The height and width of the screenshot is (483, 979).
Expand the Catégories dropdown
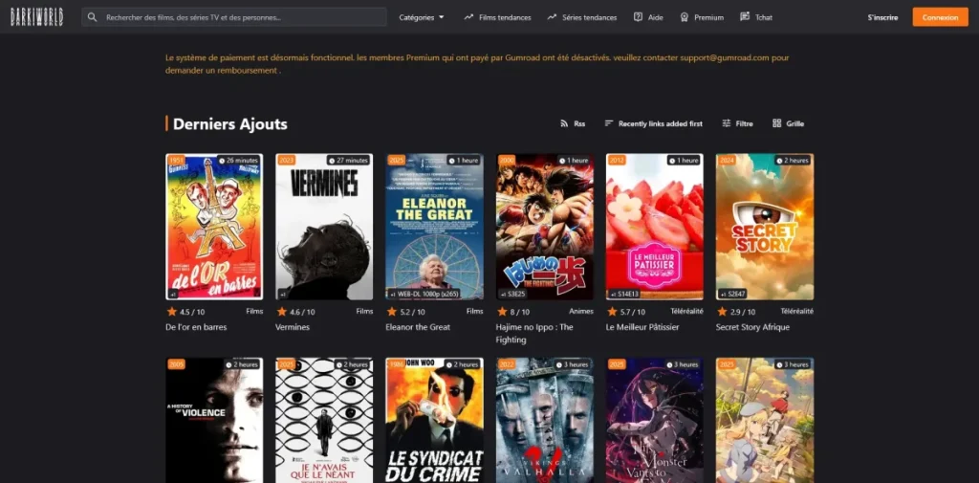[x=422, y=17]
